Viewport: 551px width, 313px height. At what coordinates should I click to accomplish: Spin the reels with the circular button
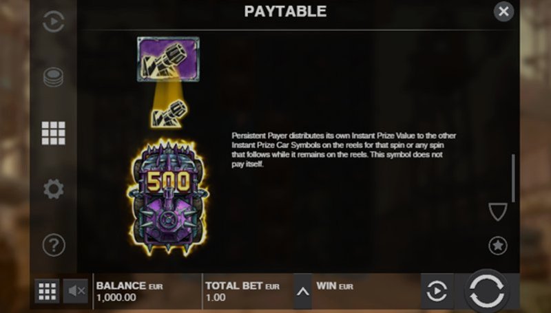click(x=487, y=291)
